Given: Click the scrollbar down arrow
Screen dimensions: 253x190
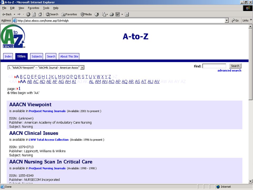Looking at the screenshot, I should 250,181.
